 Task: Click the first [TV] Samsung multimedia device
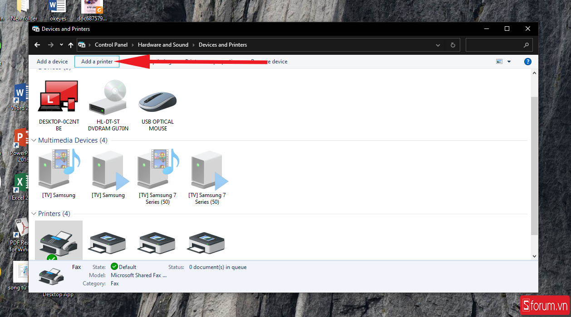(59, 169)
